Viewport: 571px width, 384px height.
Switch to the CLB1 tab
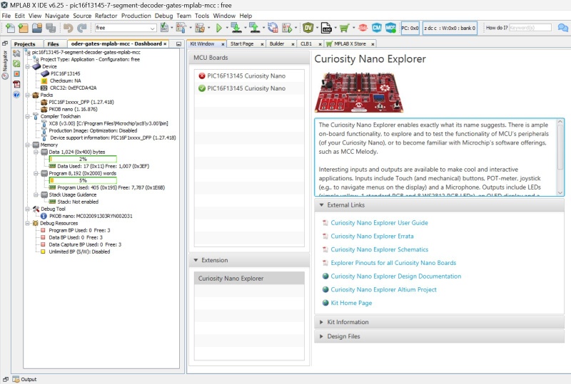click(306, 43)
